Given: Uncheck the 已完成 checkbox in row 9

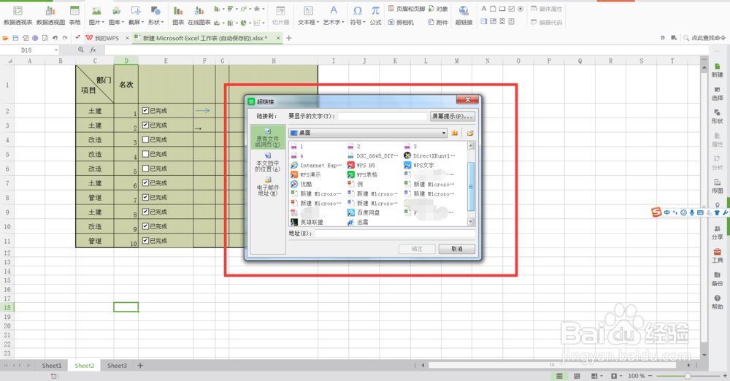Looking at the screenshot, I should pyautogui.click(x=146, y=212).
